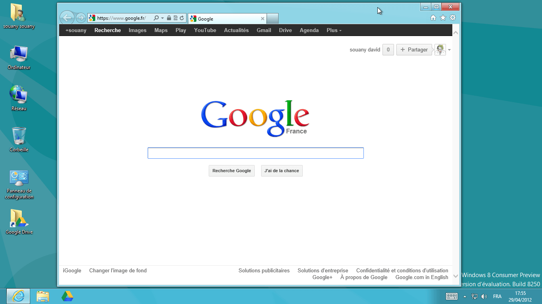Select the Google Drive desktop shortcut
This screenshot has height=304, width=542.
point(19,222)
